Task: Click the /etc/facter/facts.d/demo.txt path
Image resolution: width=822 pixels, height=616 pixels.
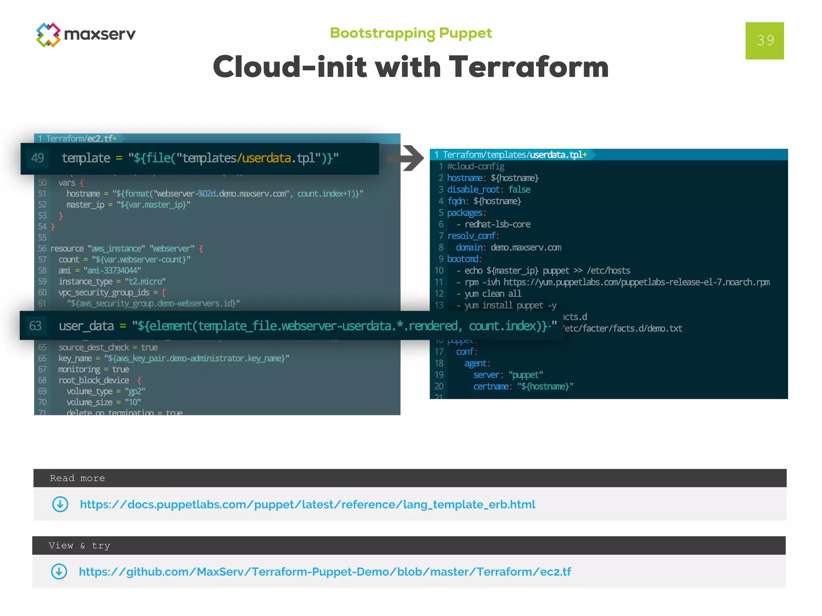Action: click(x=623, y=329)
